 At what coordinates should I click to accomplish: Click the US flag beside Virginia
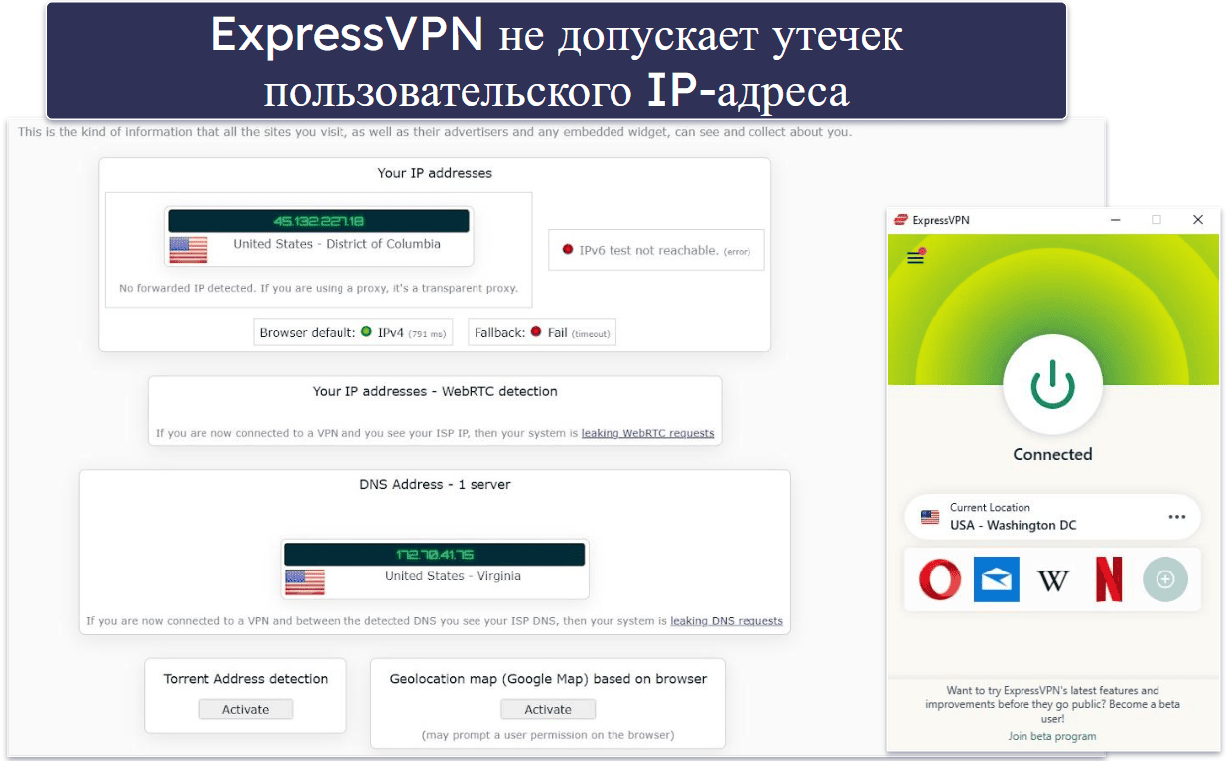click(305, 581)
